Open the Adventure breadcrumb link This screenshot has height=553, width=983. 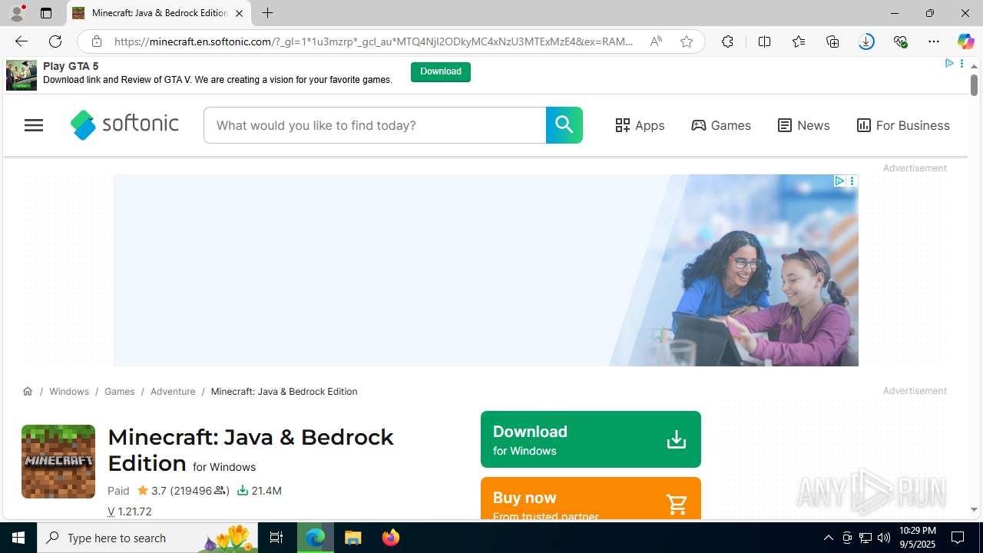[x=173, y=391]
